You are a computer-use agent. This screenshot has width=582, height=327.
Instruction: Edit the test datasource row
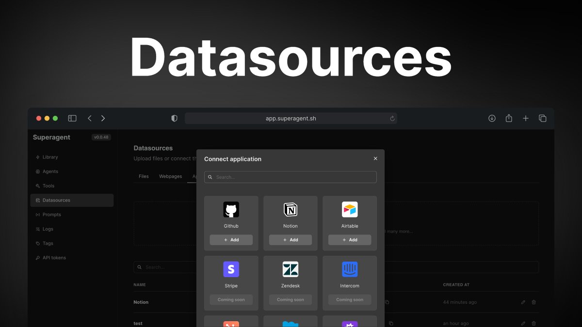coord(523,323)
